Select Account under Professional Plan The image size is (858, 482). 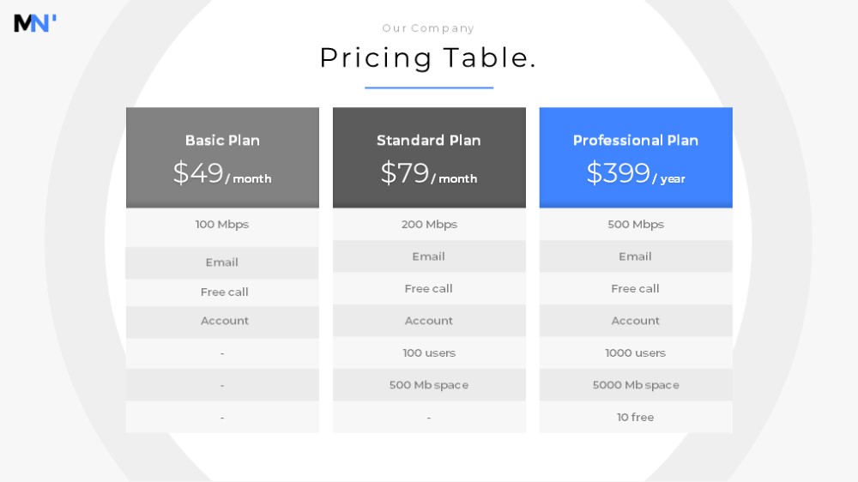coord(636,321)
